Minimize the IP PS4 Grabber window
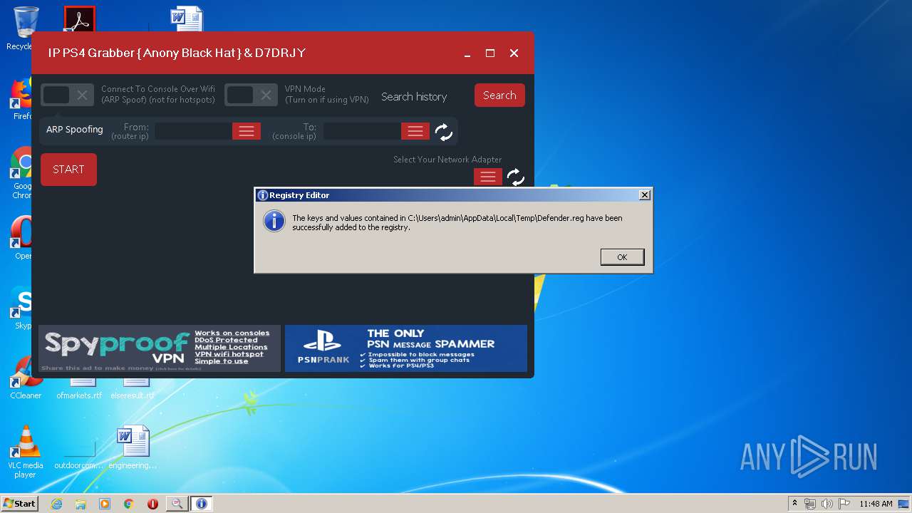 467,53
